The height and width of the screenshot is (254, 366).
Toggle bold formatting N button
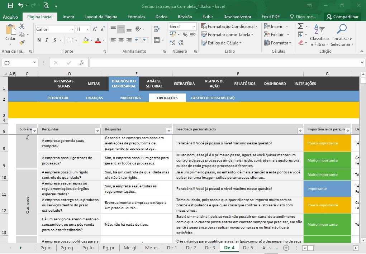39,40
